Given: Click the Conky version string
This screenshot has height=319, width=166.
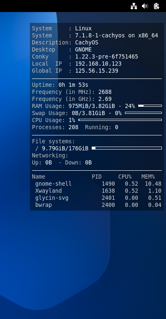Looking at the screenshot, I should [x=107, y=56].
